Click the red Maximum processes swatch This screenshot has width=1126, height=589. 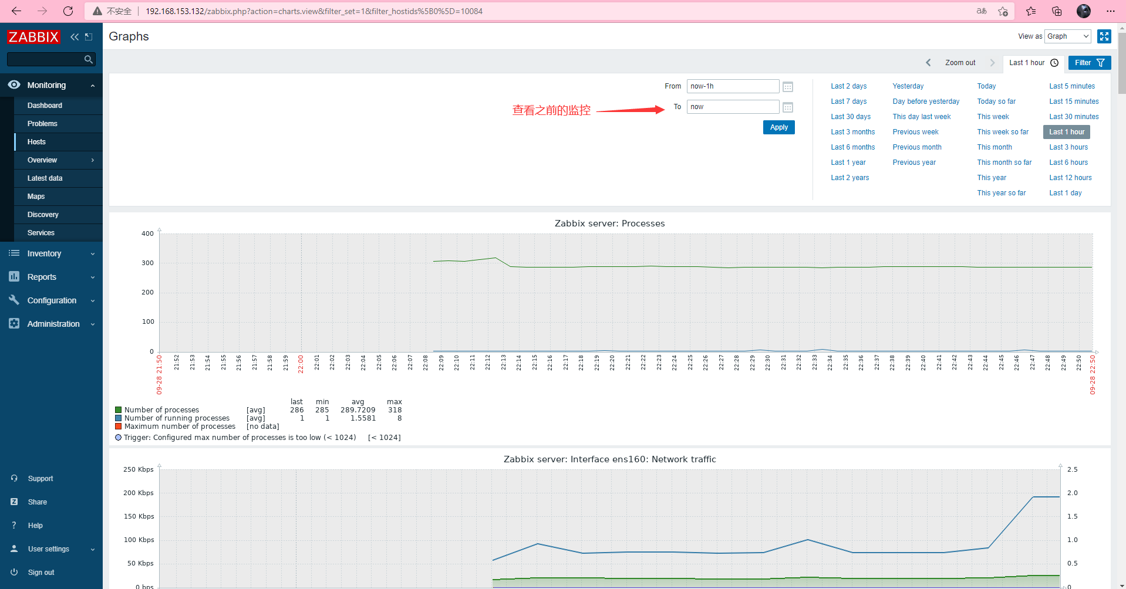118,426
